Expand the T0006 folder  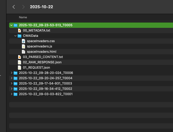click(x=11, y=73)
